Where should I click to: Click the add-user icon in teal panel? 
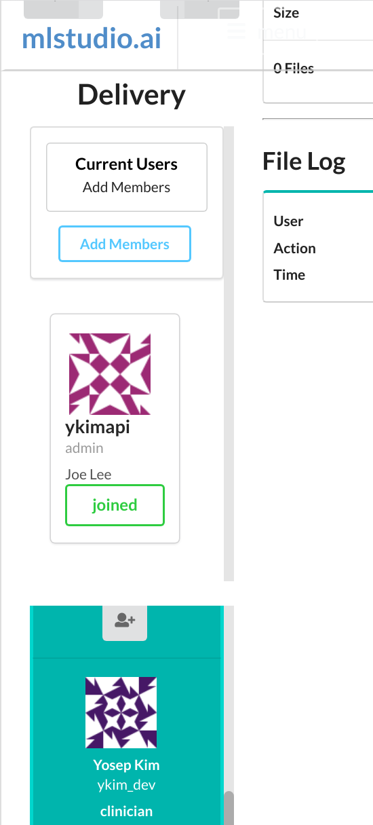tap(125, 621)
